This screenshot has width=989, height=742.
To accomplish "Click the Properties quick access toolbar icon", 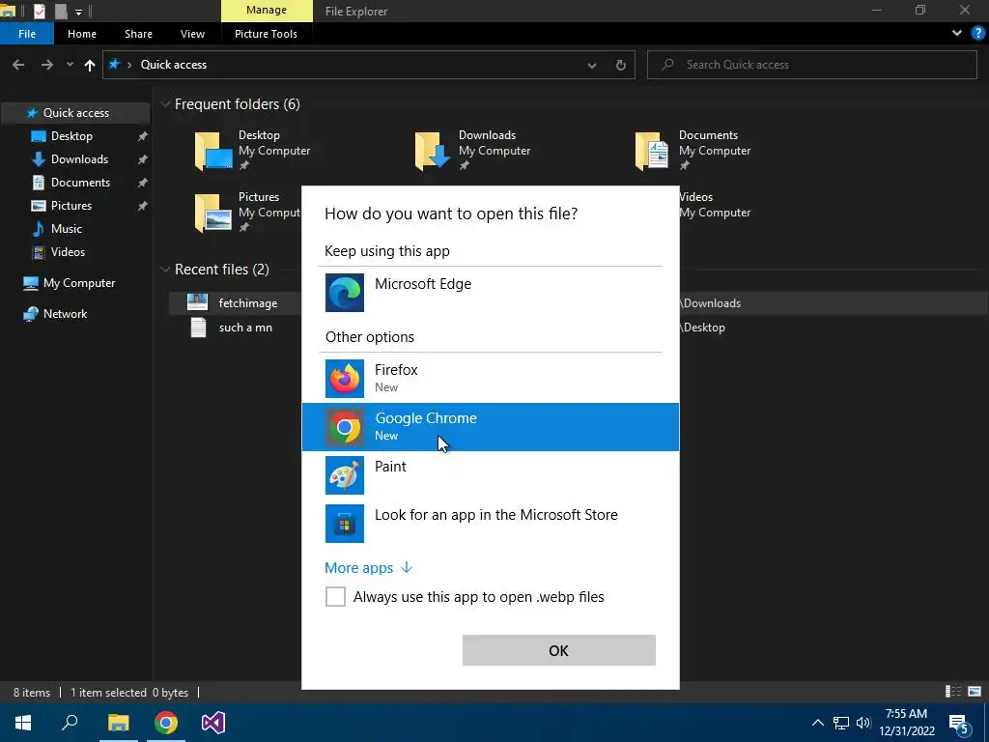I will pyautogui.click(x=39, y=11).
